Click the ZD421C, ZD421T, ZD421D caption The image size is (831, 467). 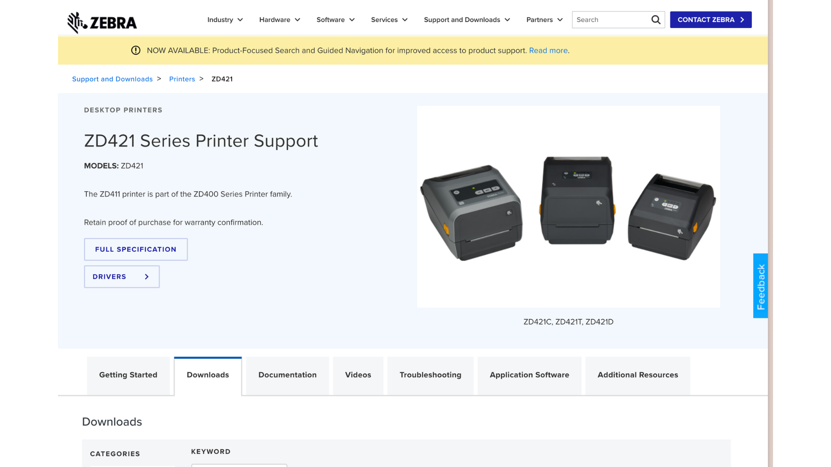click(x=568, y=322)
